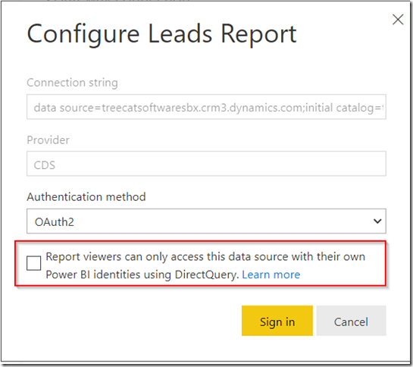
Task: Click the Cancel button
Action: click(x=351, y=321)
